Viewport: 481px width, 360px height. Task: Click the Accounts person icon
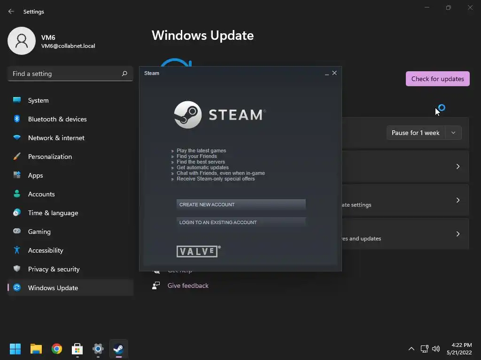click(x=17, y=194)
